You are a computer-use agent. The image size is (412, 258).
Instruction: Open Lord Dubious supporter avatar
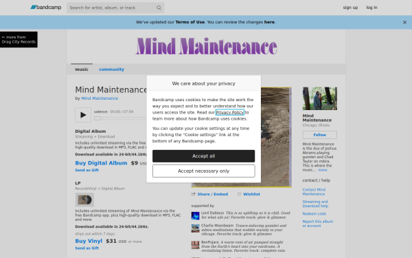tap(195, 216)
